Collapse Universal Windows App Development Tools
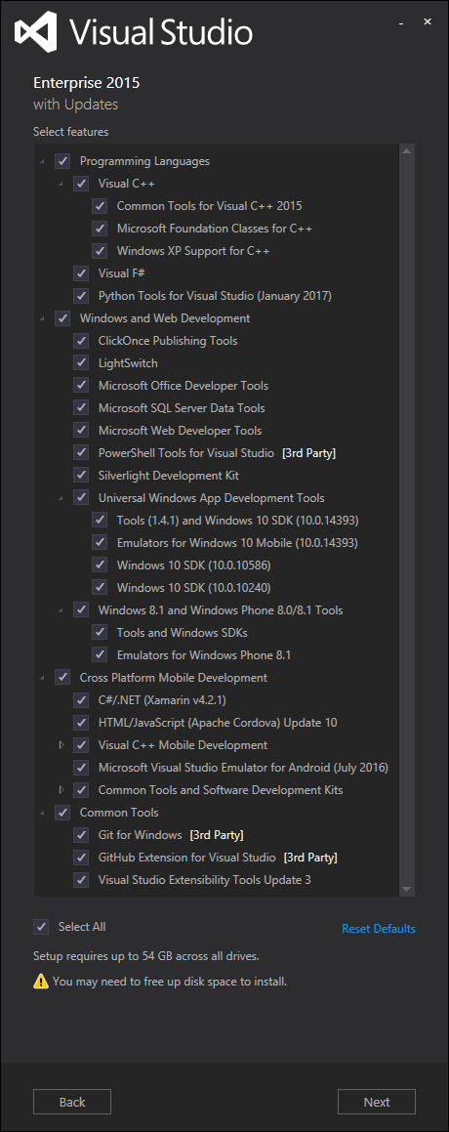This screenshot has width=449, height=1132. coord(61,497)
